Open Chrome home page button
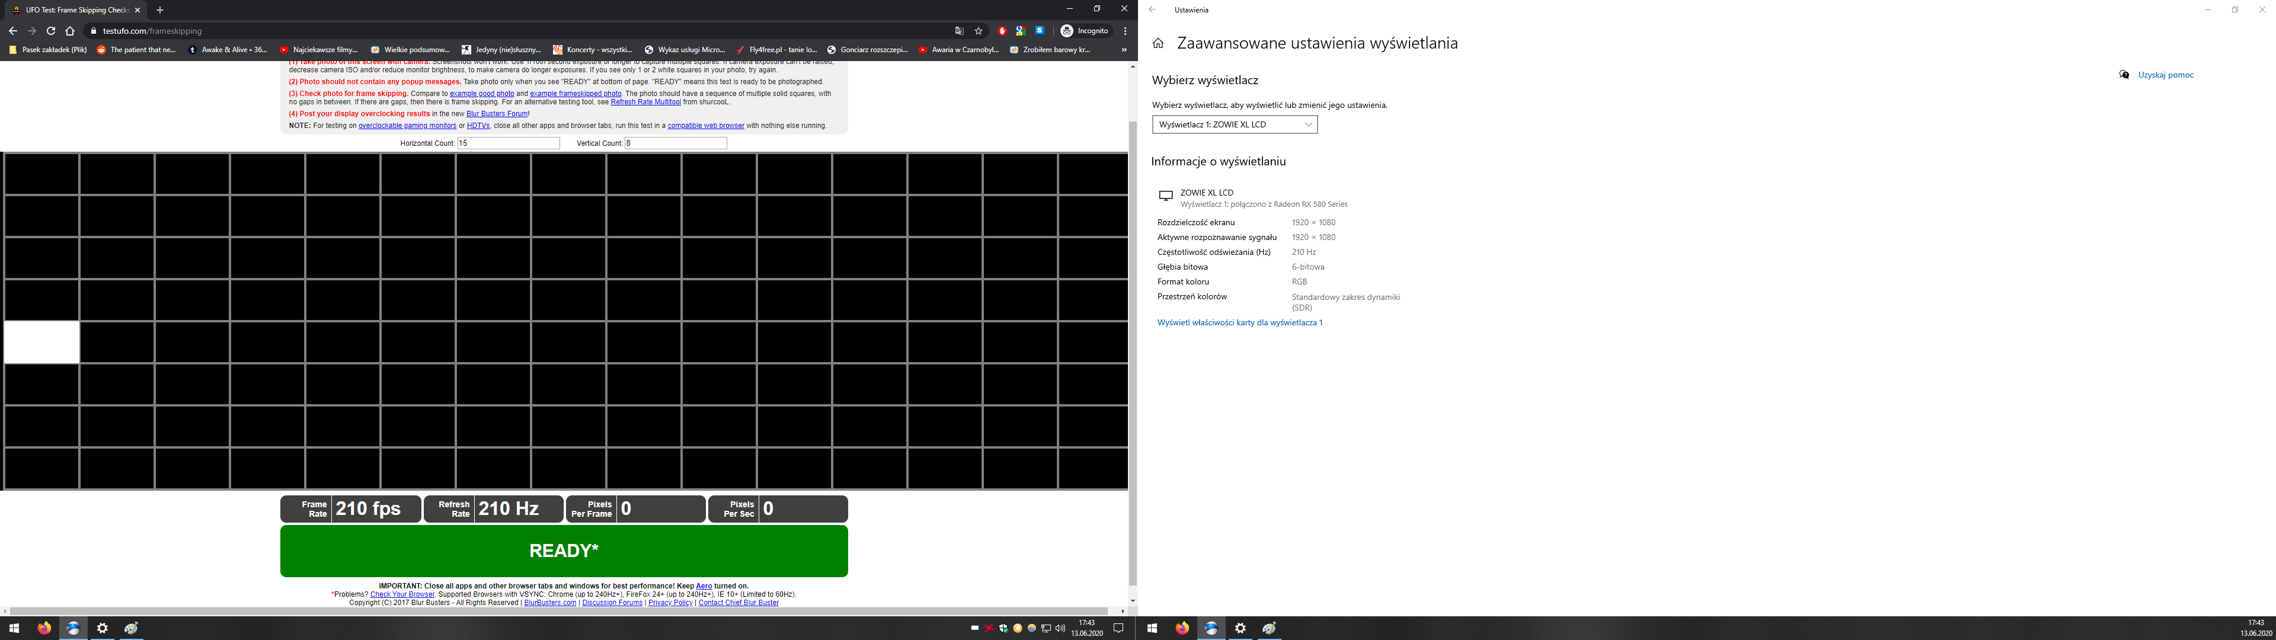This screenshot has height=640, width=2276. click(x=70, y=31)
